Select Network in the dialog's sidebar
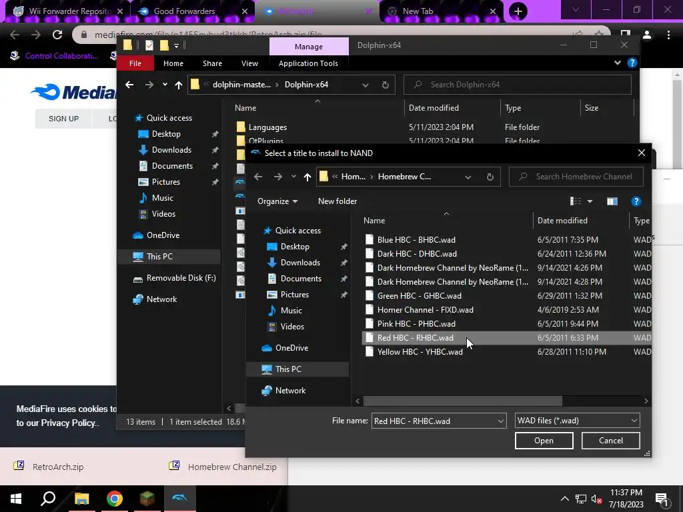The image size is (683, 512). (x=290, y=391)
